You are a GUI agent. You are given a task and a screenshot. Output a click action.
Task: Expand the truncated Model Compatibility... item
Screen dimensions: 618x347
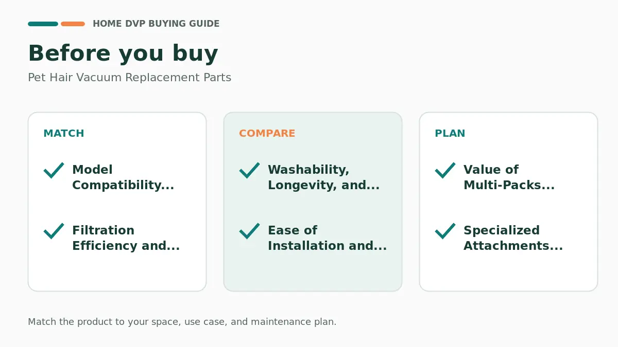(x=123, y=177)
